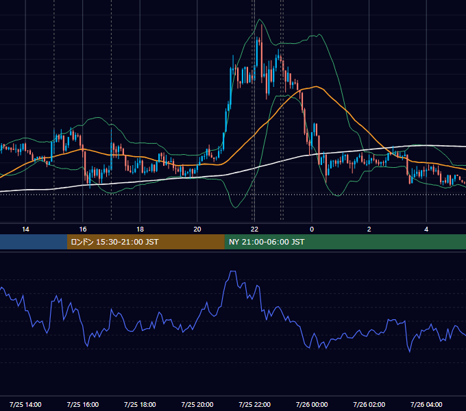This screenshot has height=411, width=466.
Task: Click the 18 hour axis label
Action: pos(140,229)
